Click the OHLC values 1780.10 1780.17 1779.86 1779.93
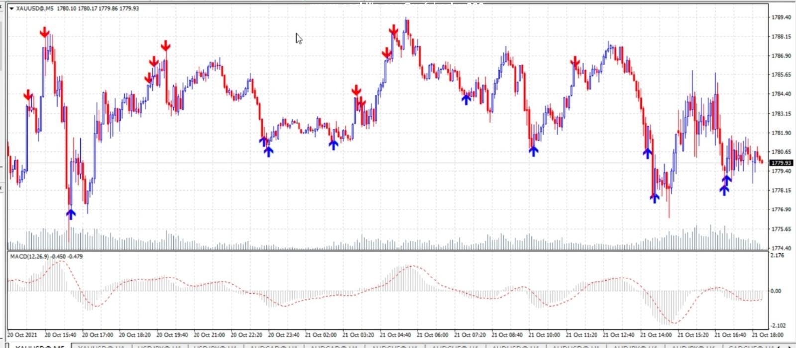This screenshot has height=348, width=796. click(x=98, y=8)
